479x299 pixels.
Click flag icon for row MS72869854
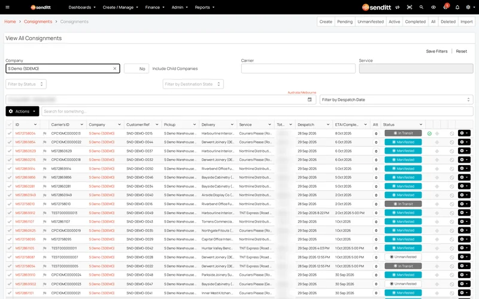tap(44, 142)
